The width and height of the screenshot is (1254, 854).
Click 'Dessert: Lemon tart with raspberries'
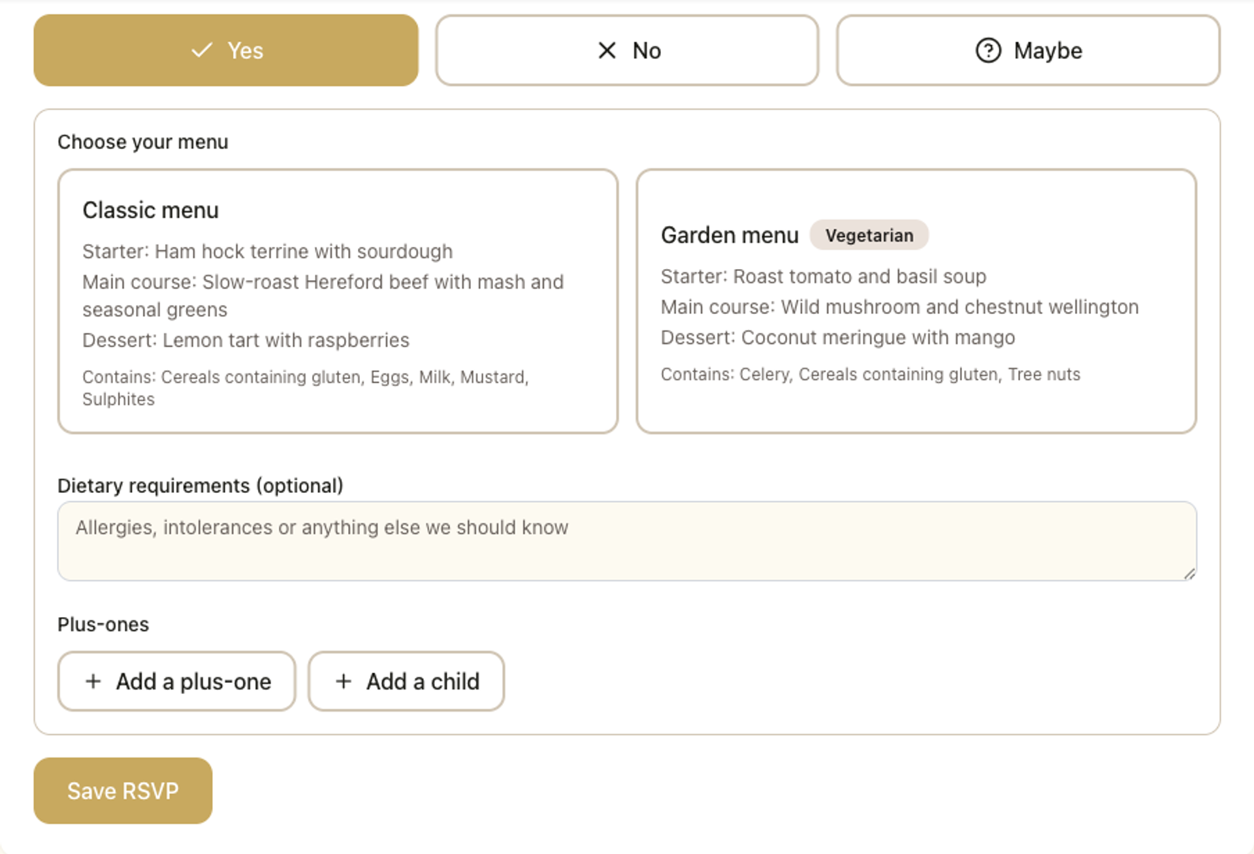click(246, 340)
